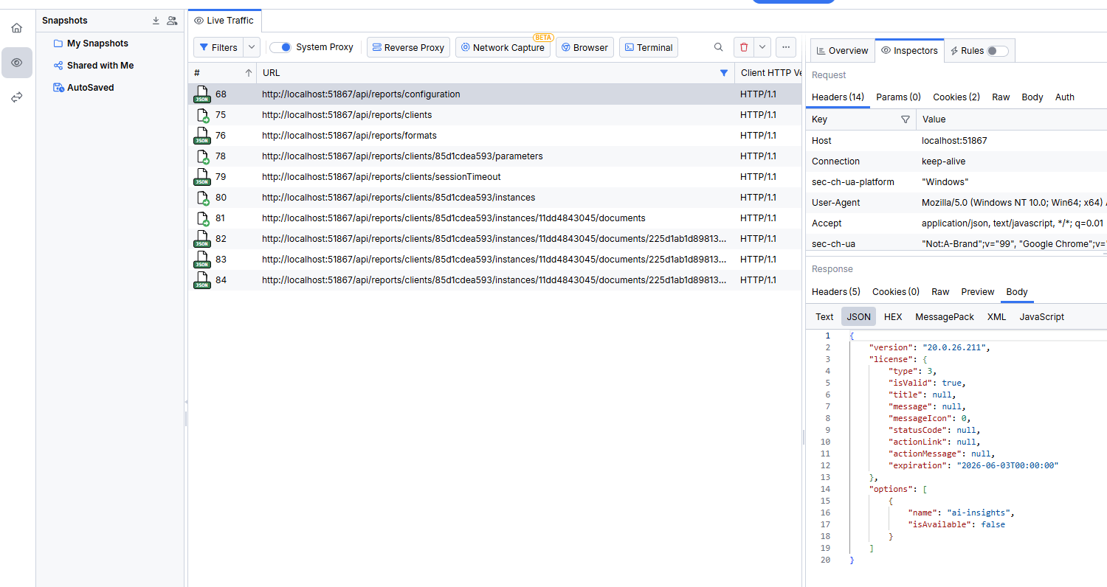Click the import snapshots download icon

(x=156, y=20)
